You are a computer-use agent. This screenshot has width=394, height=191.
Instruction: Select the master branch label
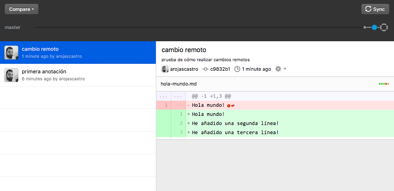(13, 27)
